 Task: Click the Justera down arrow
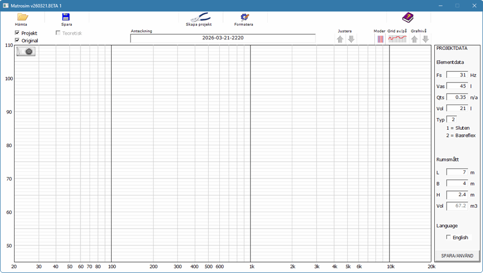pyautogui.click(x=351, y=39)
